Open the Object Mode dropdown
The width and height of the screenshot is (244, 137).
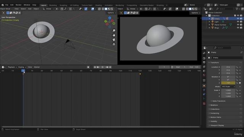click(x=6, y=9)
